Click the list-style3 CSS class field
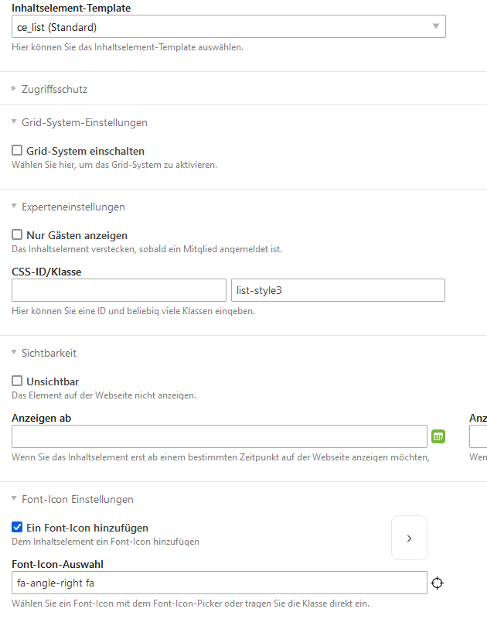Screen dimensions: 487x619 338,290
